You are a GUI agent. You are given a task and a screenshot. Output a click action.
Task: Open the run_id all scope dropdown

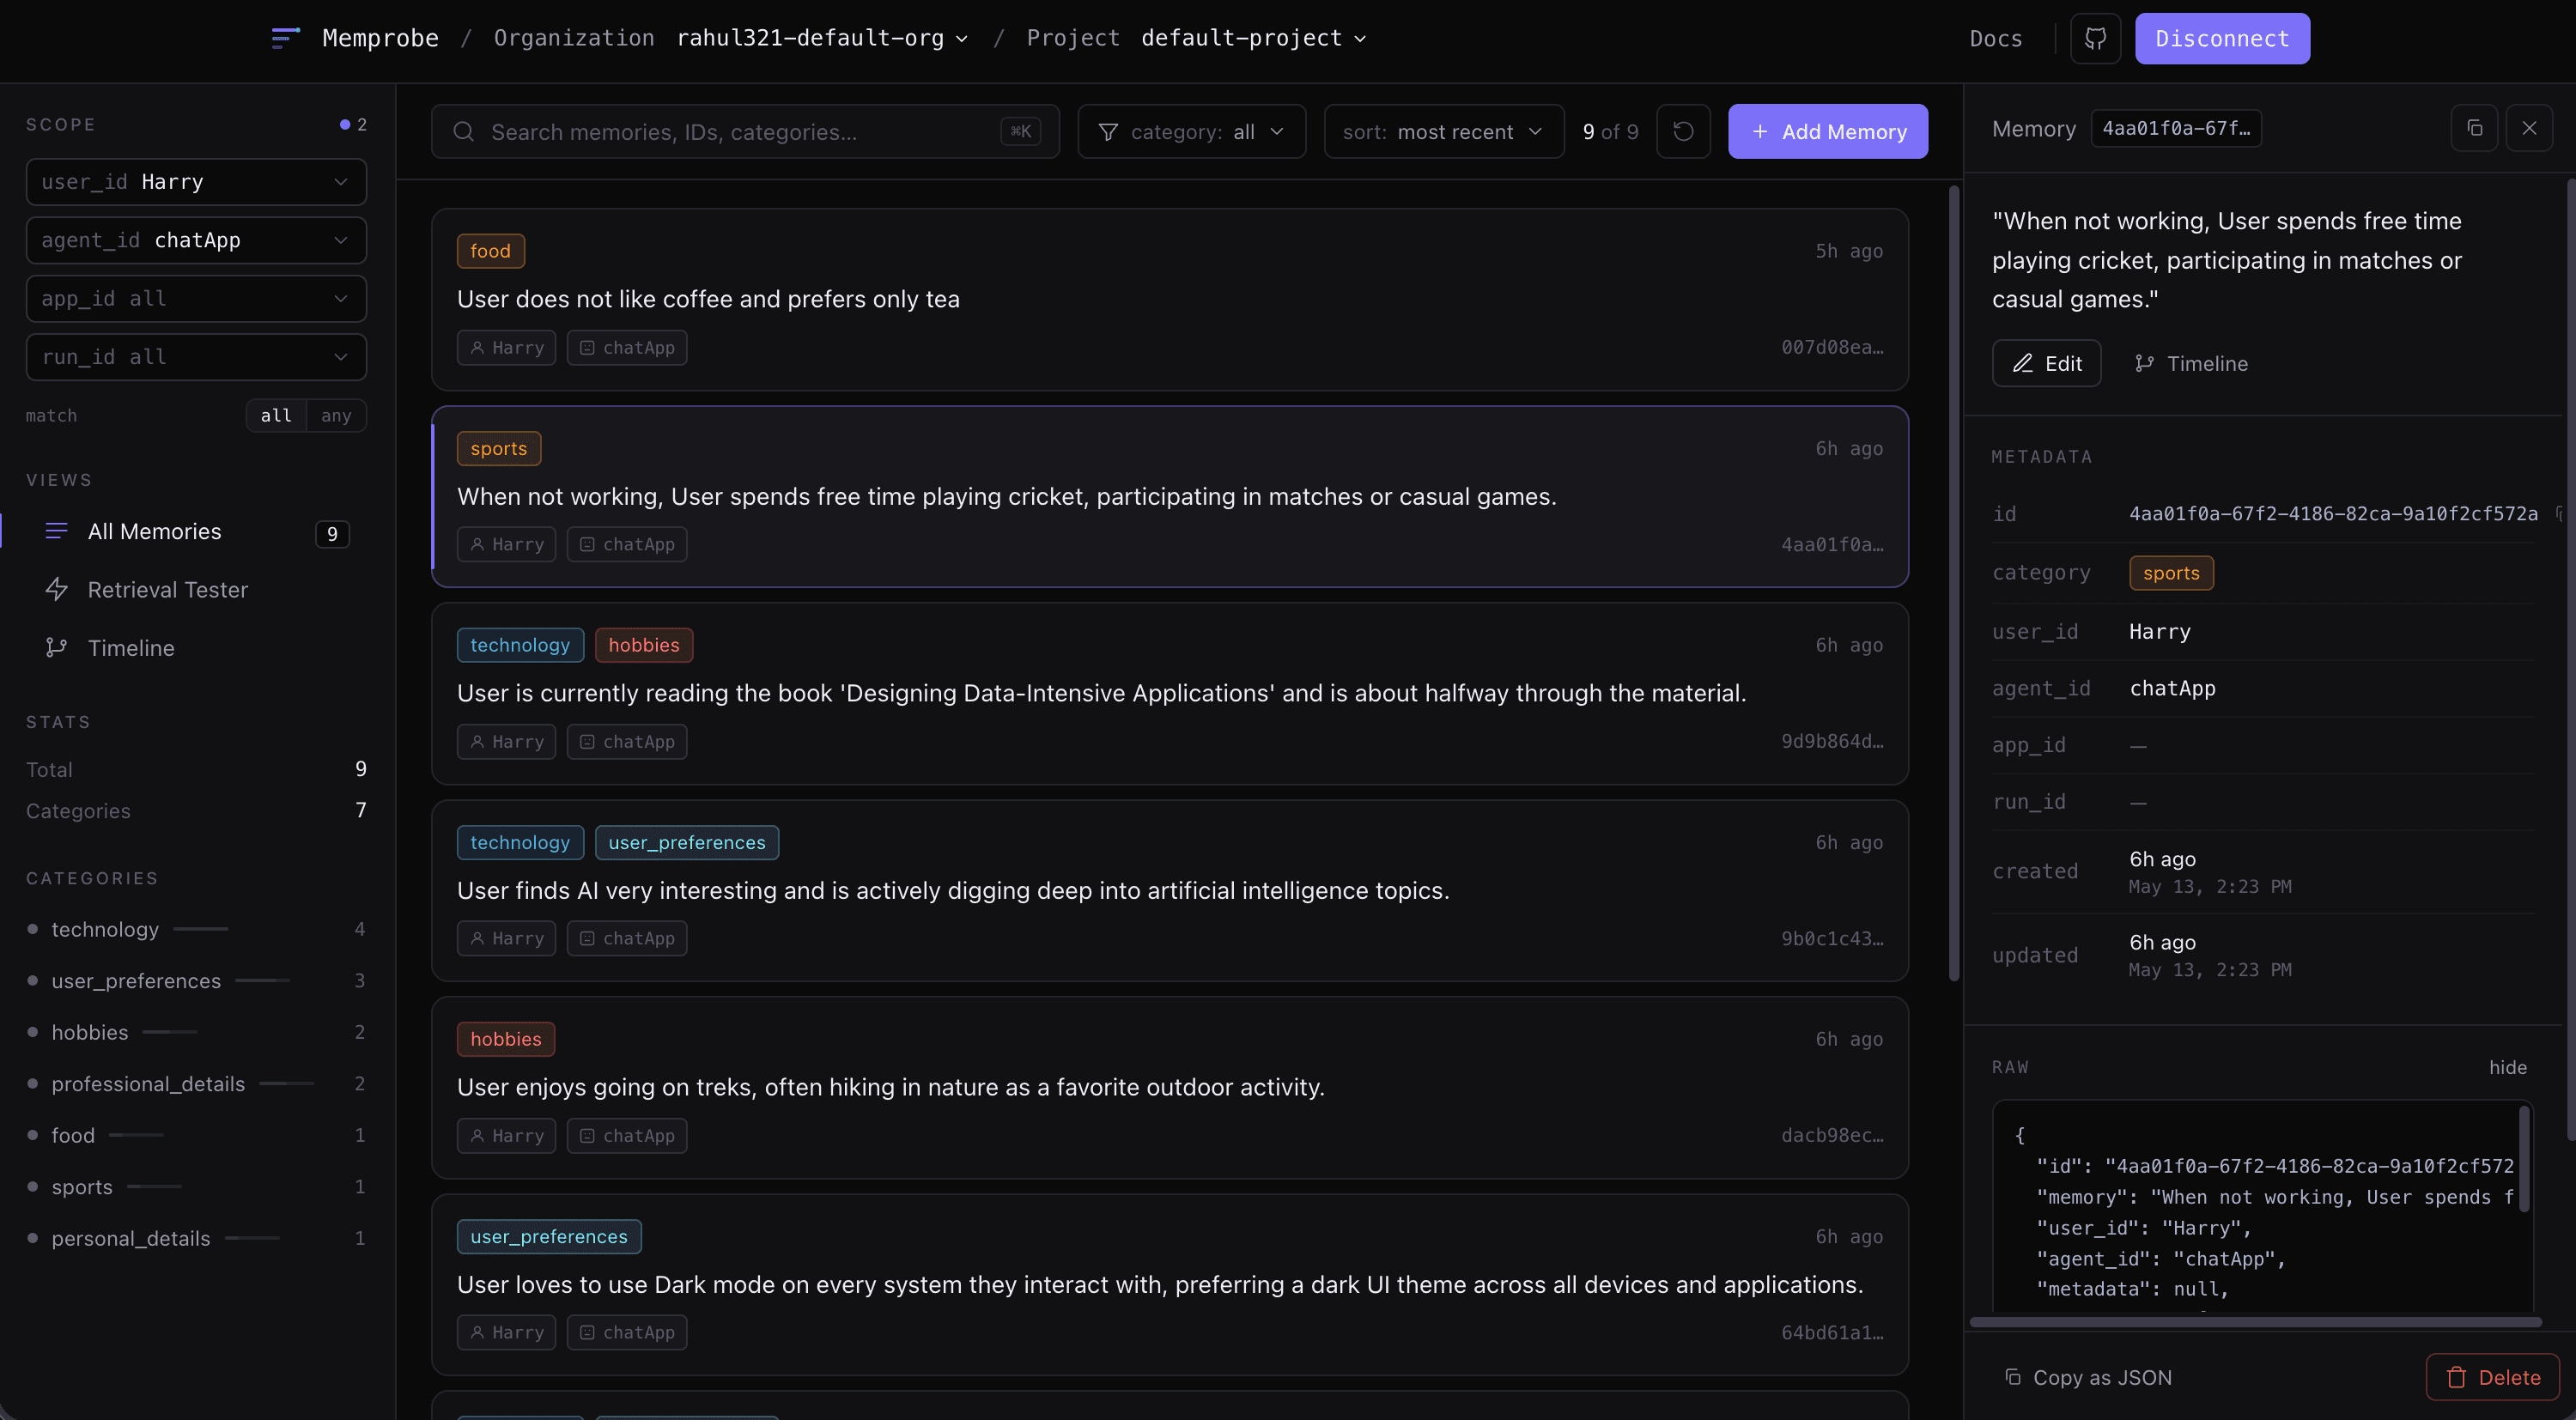click(x=196, y=357)
